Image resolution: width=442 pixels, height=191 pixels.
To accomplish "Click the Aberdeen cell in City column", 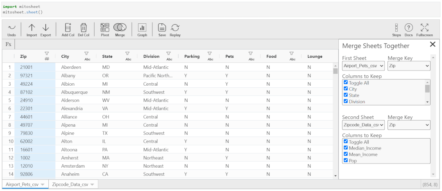I will 71,67.
